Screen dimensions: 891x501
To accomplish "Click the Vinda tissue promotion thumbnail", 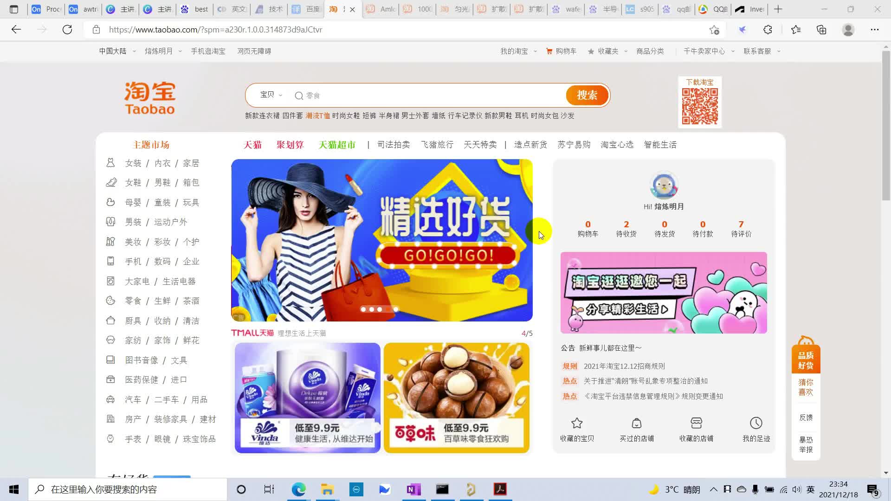I will 307,398.
